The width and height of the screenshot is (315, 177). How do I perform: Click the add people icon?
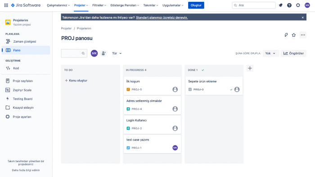[103, 53]
